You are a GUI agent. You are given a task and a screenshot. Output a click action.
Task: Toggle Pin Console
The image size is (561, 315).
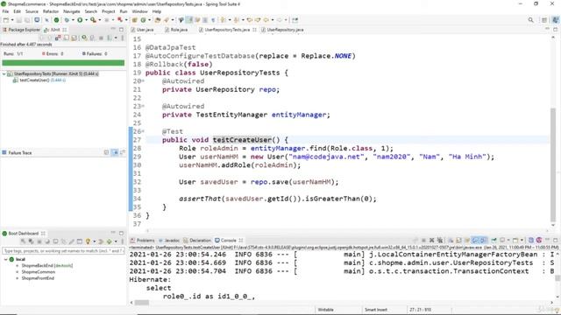pyautogui.click(x=494, y=240)
